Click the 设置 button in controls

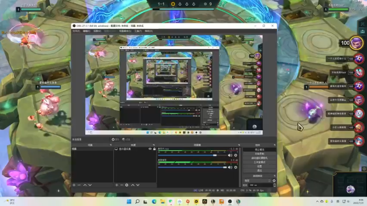tap(259, 166)
